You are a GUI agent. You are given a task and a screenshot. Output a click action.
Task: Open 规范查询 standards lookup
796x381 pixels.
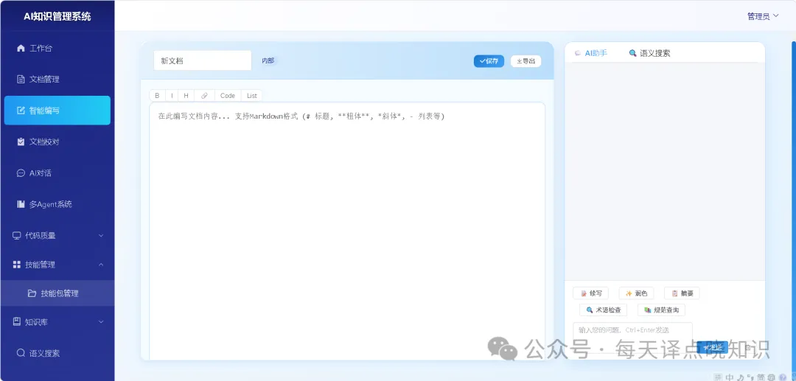pyautogui.click(x=661, y=310)
